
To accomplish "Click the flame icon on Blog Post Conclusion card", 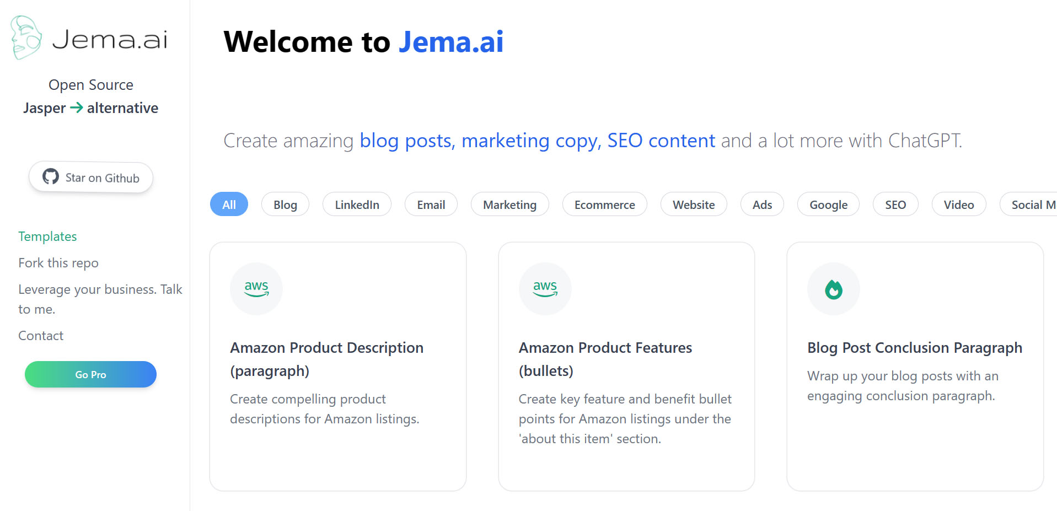I will pos(833,289).
